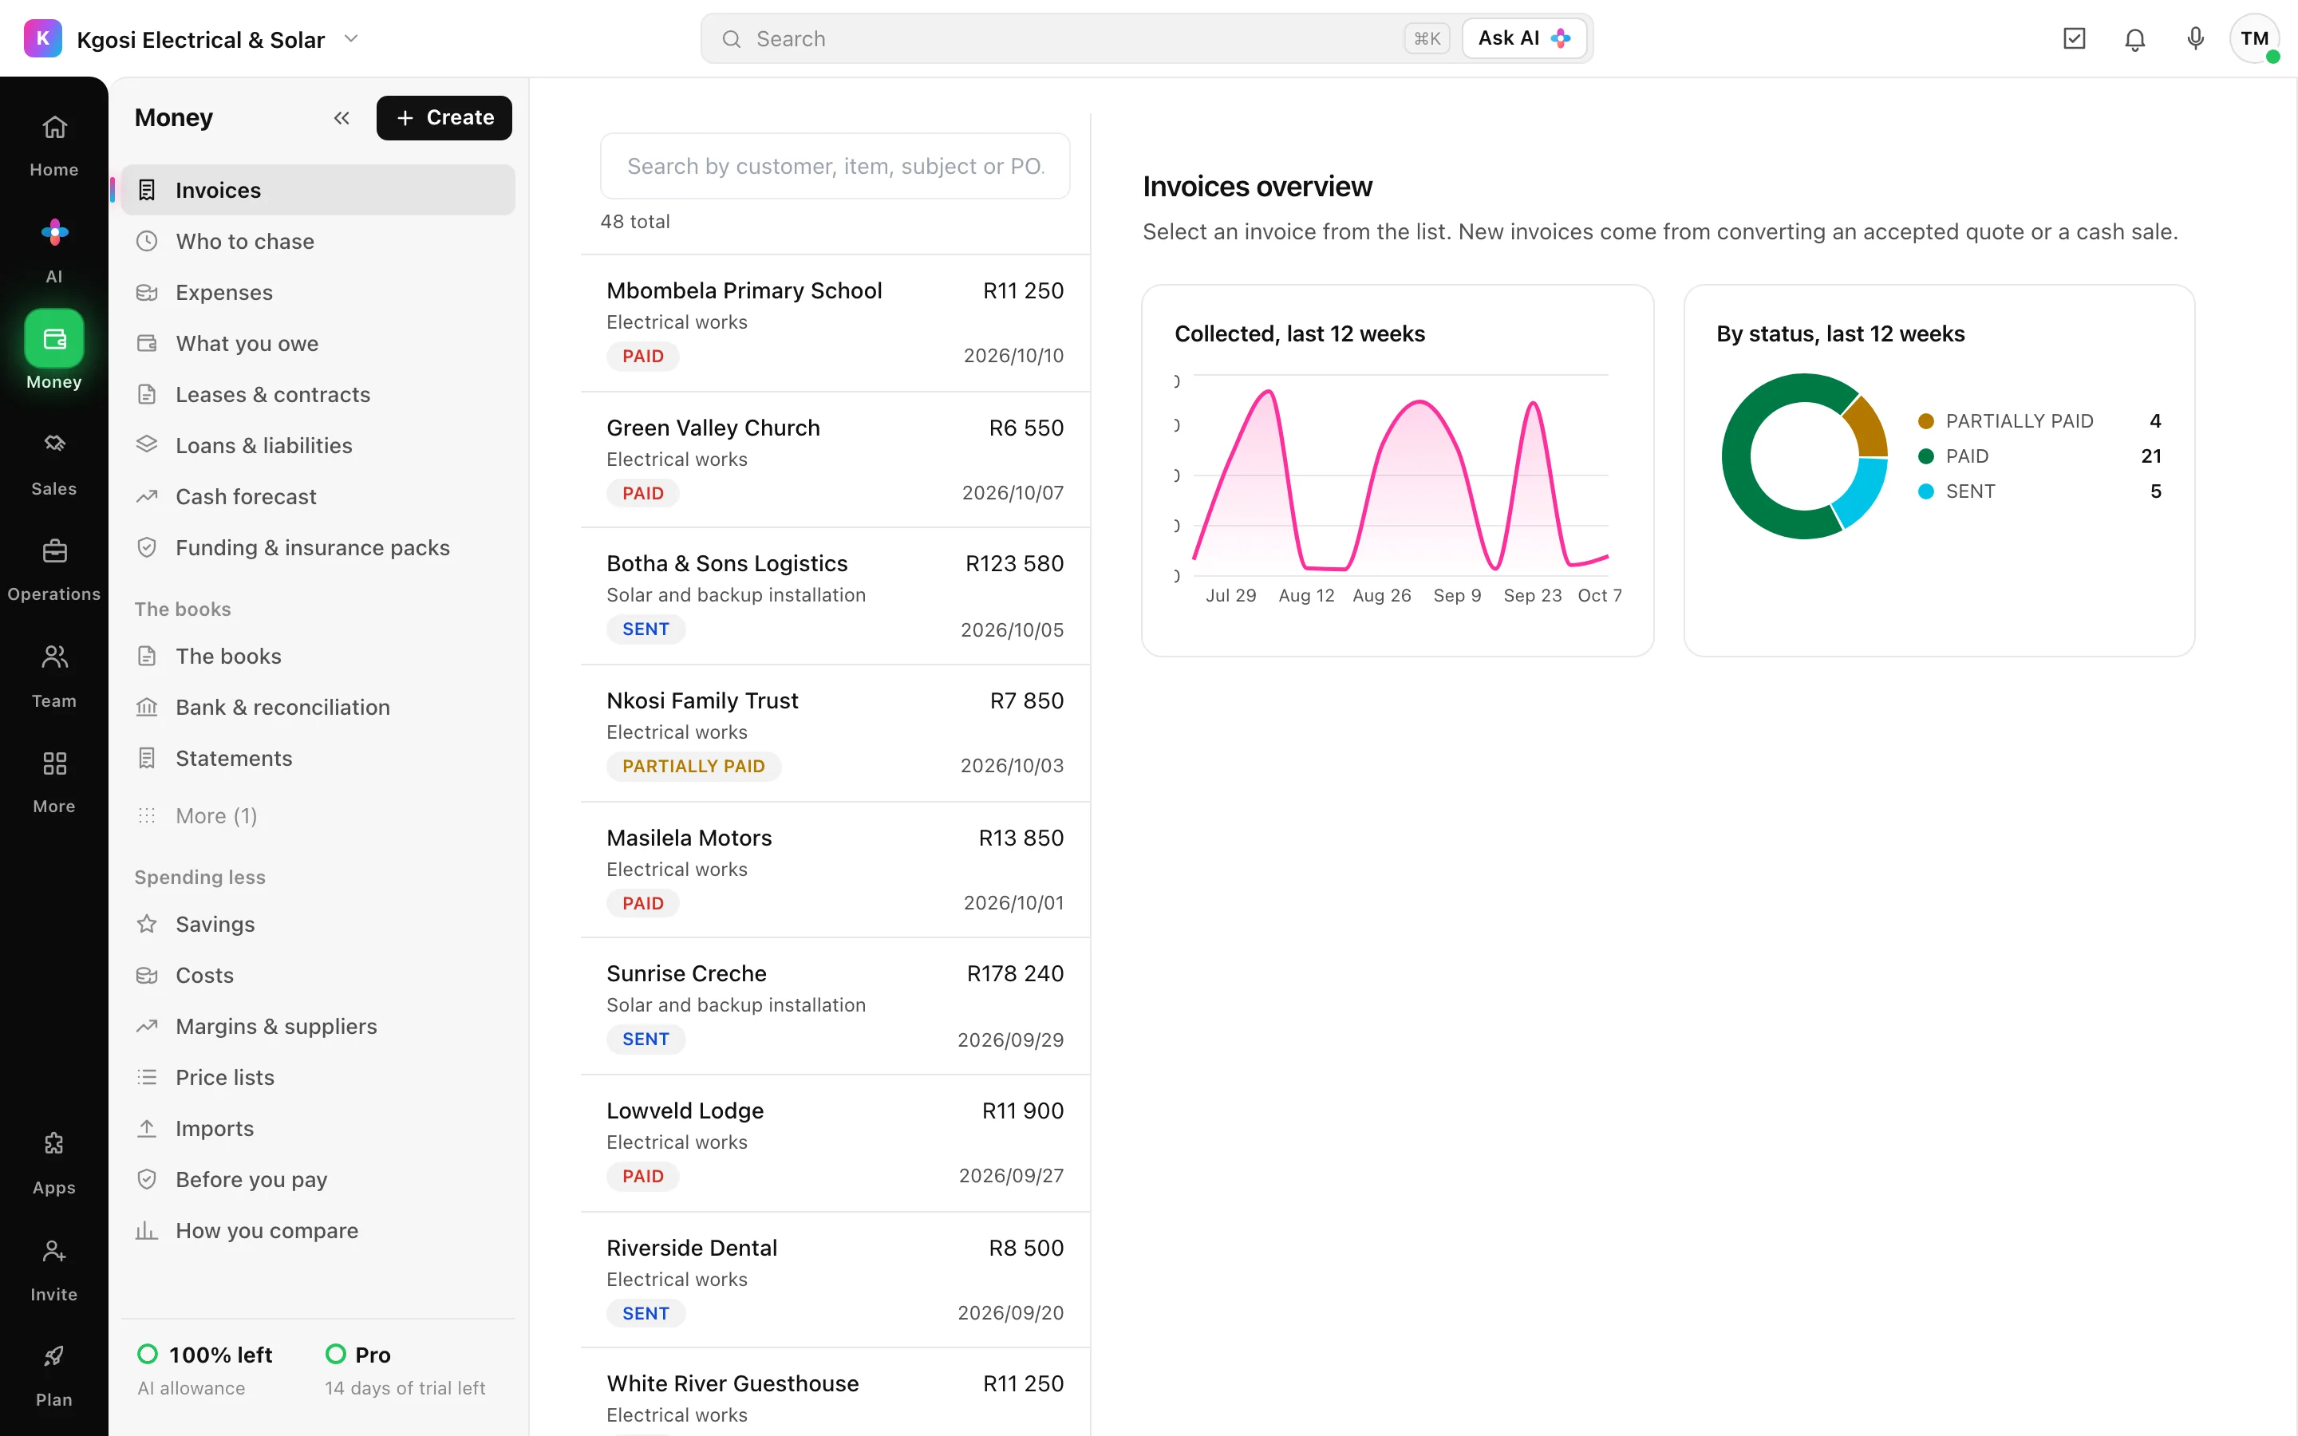This screenshot has width=2298, height=1436.
Task: Click the Create button
Action: coord(444,118)
